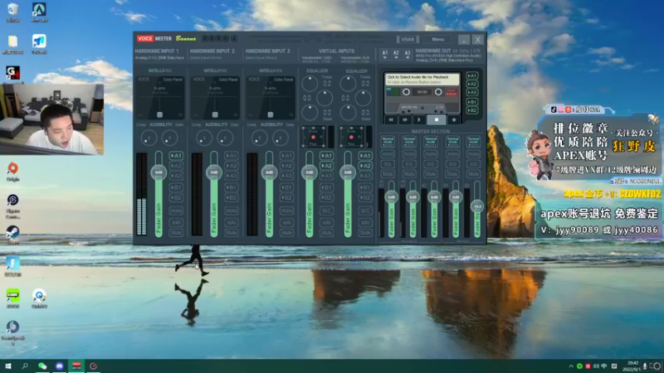Toggle EQ on master bus A1
This screenshot has width=664, height=373.
pos(388,164)
